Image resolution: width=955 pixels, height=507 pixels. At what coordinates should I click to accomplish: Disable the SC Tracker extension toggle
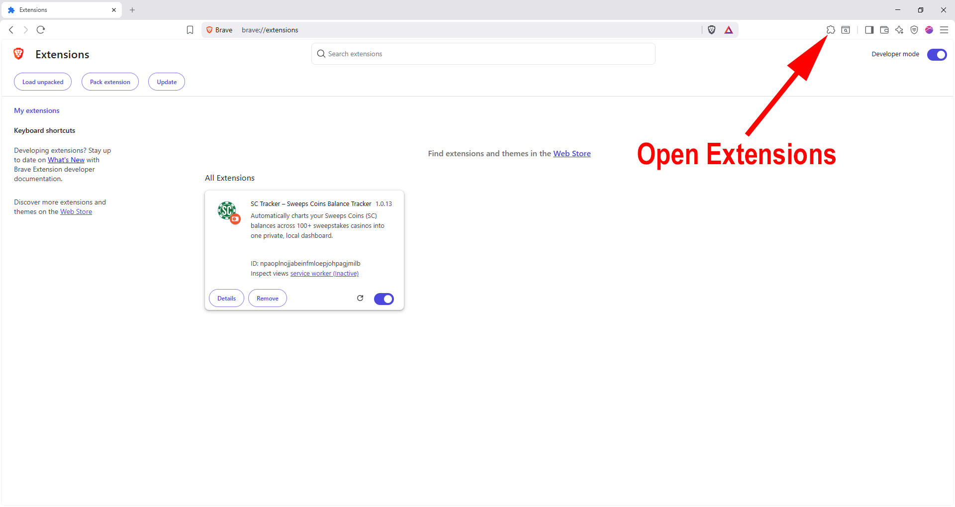(x=383, y=299)
